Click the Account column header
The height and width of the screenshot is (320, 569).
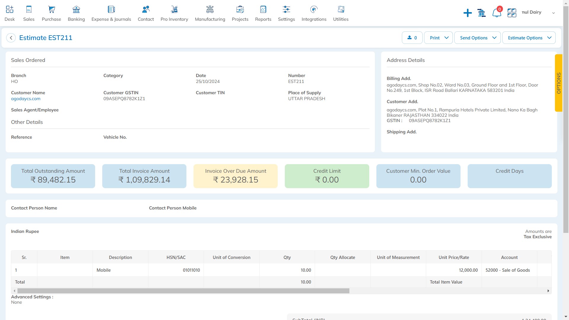[509, 257]
